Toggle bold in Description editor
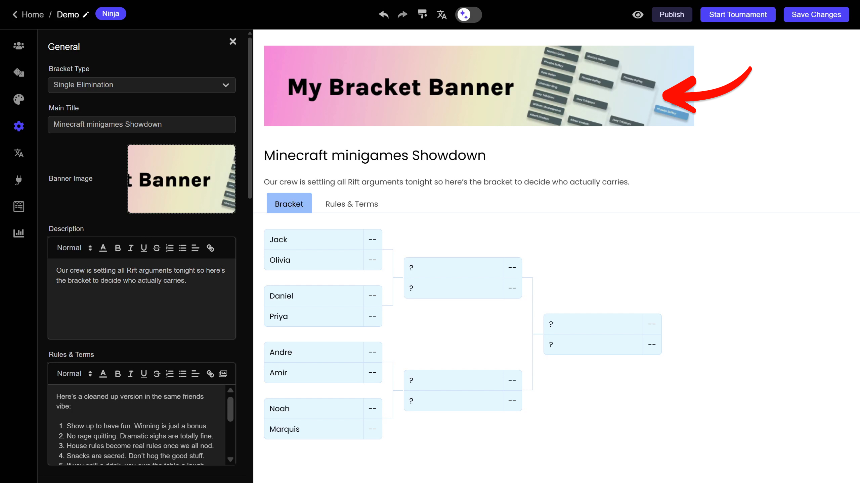 coord(118,248)
